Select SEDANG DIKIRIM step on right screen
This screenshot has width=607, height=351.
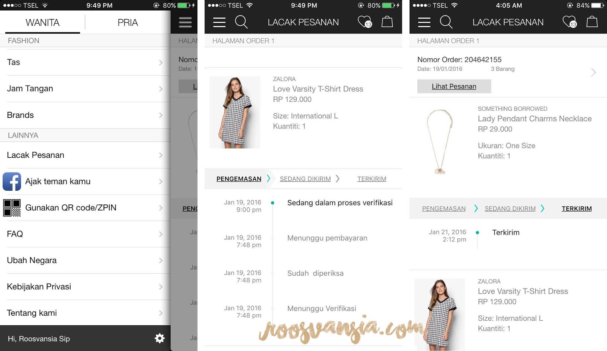coord(510,208)
